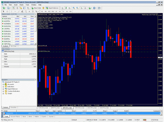
Task: Switch to the Tick Chart tab
Action: [13, 46]
